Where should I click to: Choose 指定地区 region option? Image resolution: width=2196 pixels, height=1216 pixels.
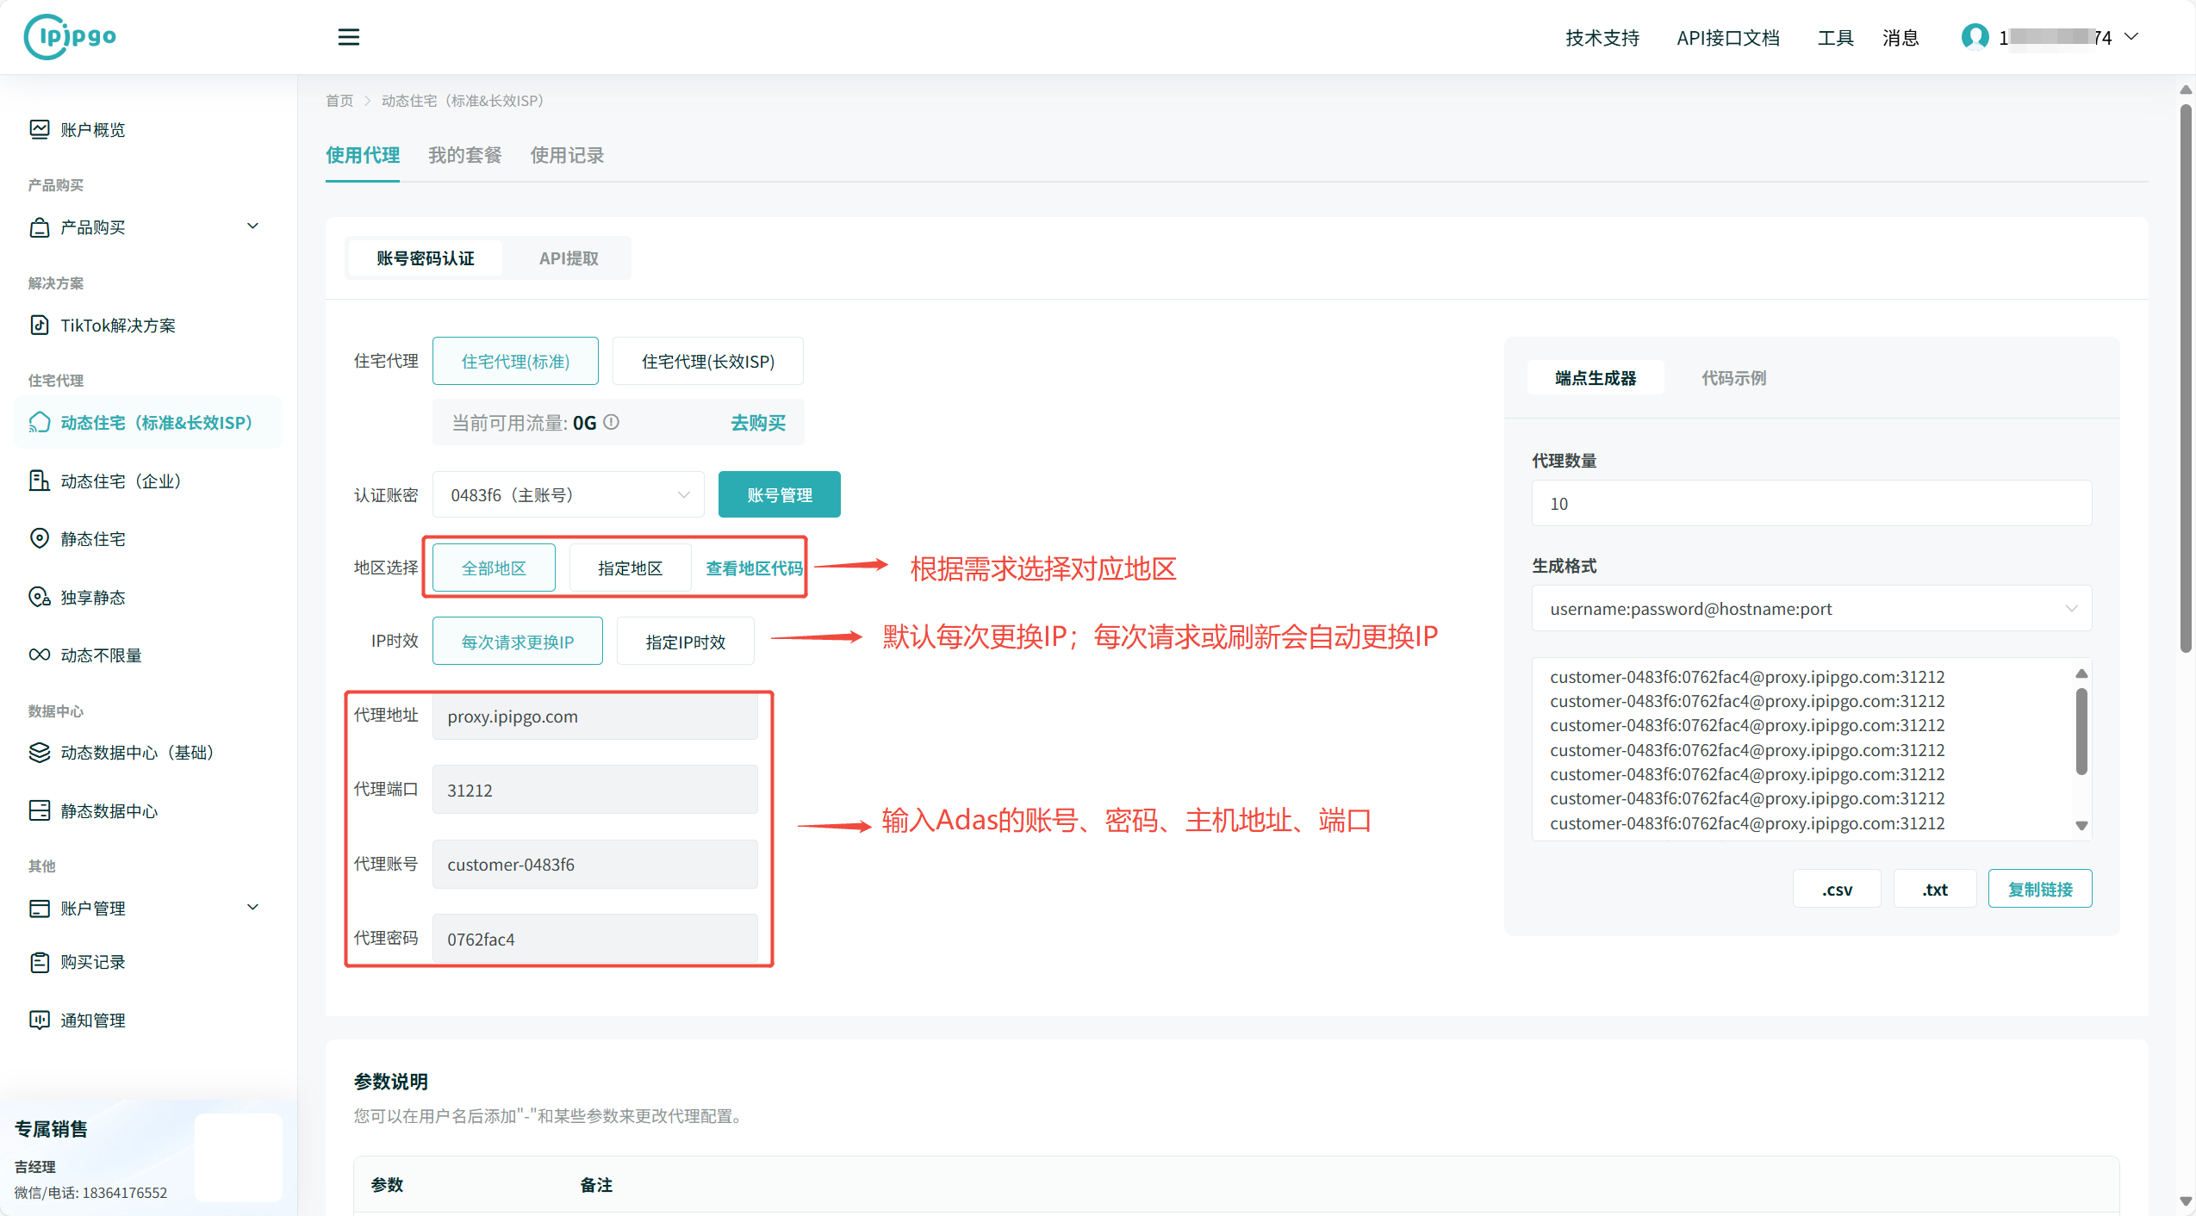click(x=630, y=568)
